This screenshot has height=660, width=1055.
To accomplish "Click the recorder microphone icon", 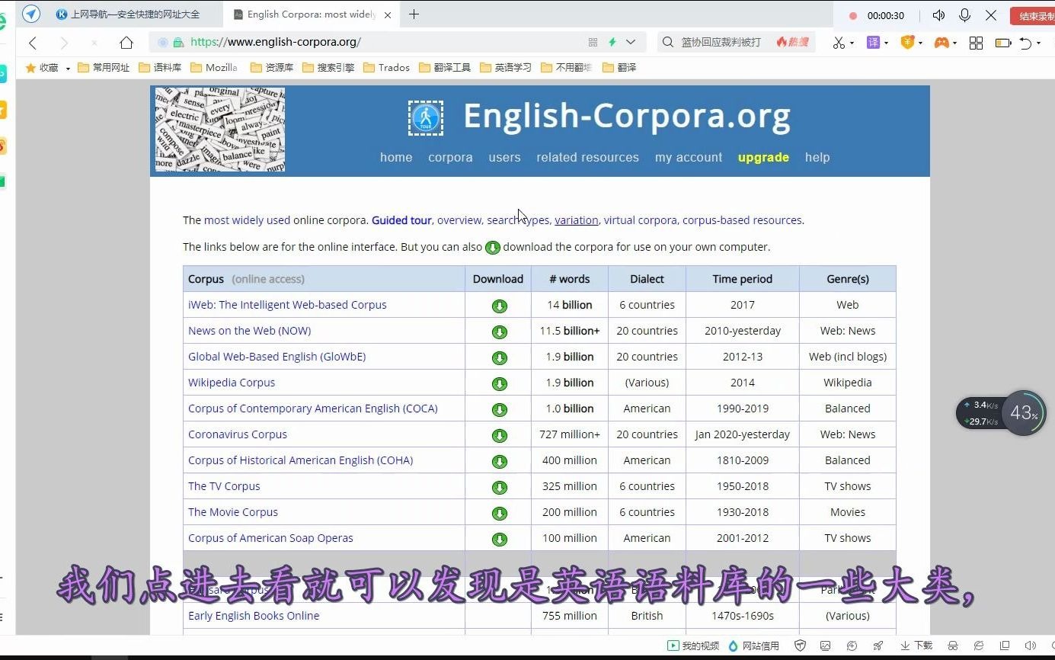I will coord(965,15).
